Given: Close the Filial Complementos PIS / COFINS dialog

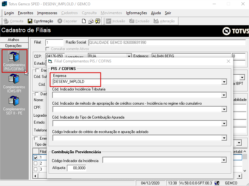Looking at the screenshot, I should (228, 61).
